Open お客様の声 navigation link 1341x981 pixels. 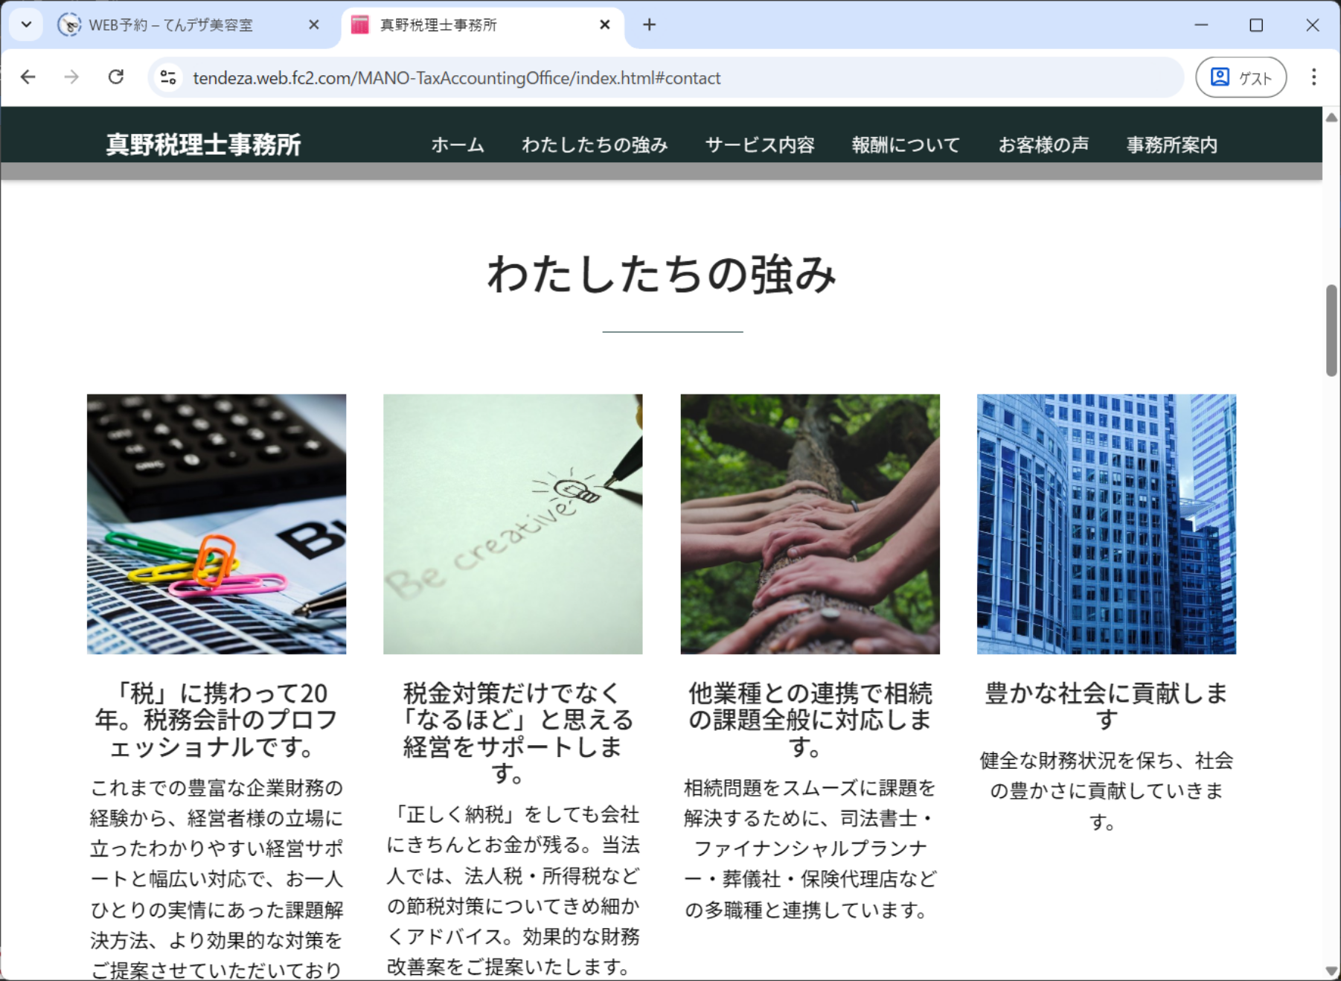pyautogui.click(x=1043, y=144)
